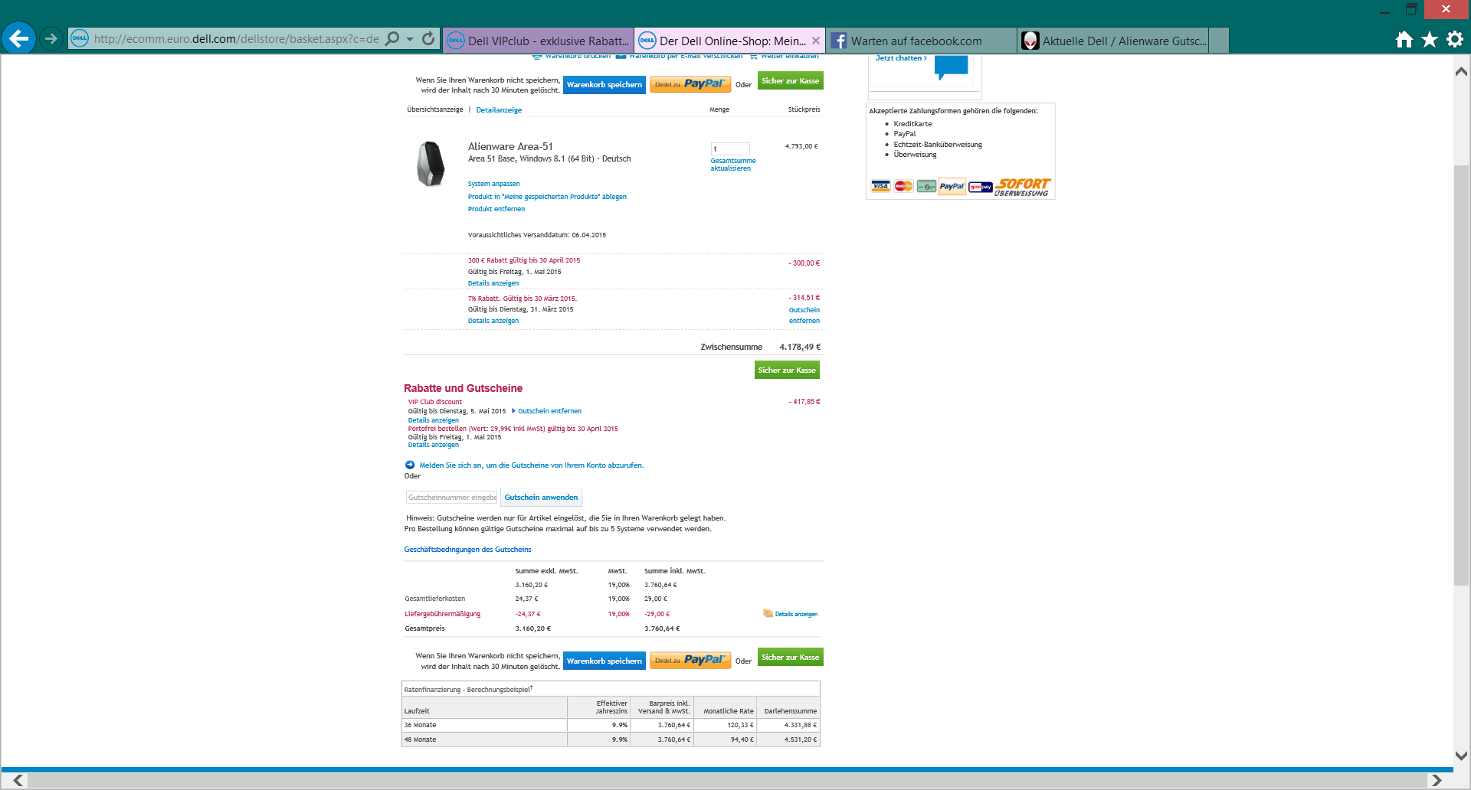
Task: Click the SOFORT Überweisung logo
Action: click(1022, 188)
